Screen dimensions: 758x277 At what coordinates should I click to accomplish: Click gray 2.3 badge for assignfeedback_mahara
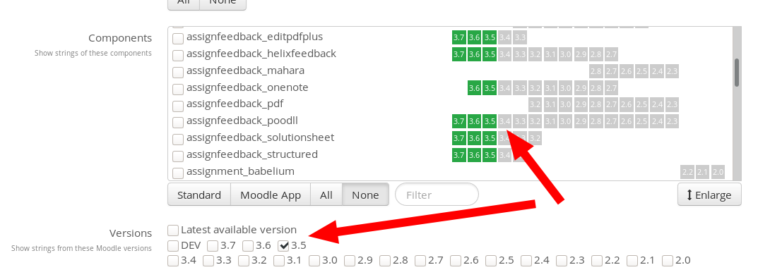[672, 71]
